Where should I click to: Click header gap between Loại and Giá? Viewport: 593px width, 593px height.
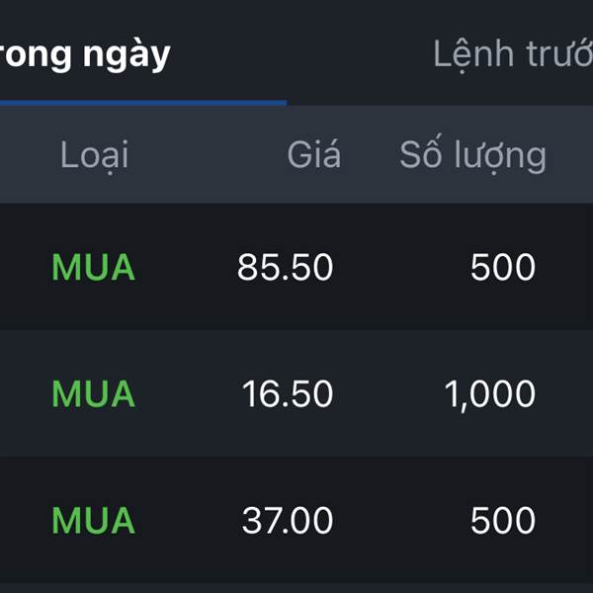point(208,154)
